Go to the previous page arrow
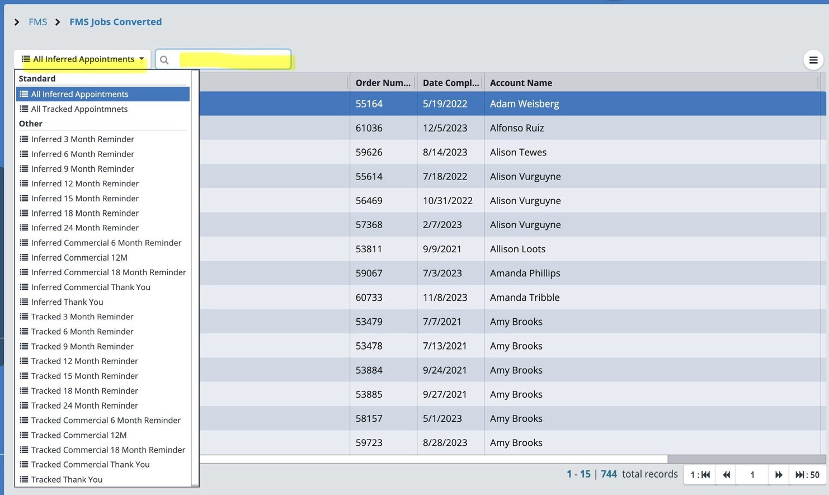This screenshot has height=495, width=829. 726,475
